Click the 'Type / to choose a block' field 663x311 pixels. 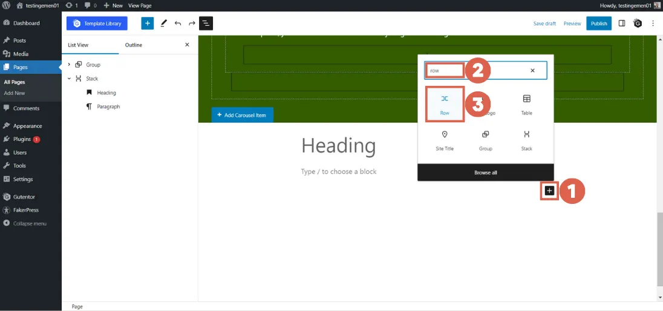pos(339,171)
